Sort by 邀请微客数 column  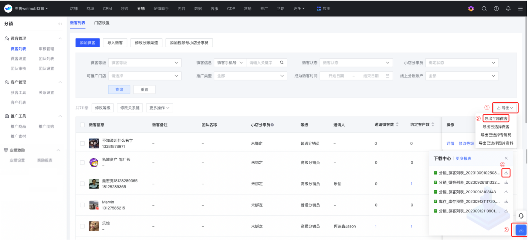pyautogui.click(x=397, y=124)
